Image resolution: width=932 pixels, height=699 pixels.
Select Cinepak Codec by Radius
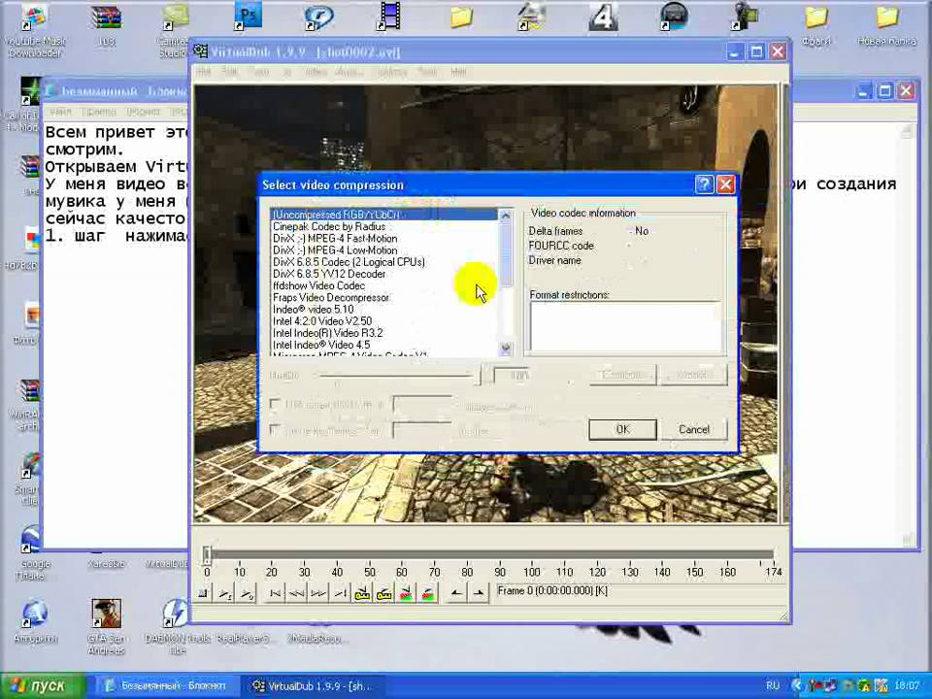pyautogui.click(x=384, y=226)
